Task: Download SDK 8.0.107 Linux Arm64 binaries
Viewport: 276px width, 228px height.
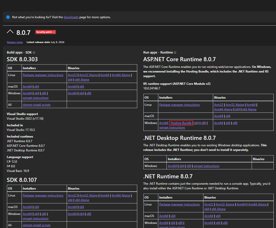Action: [105, 195]
